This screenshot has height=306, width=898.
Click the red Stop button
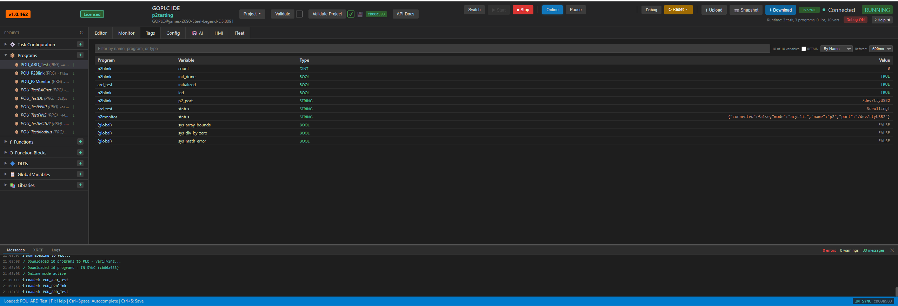(x=523, y=10)
